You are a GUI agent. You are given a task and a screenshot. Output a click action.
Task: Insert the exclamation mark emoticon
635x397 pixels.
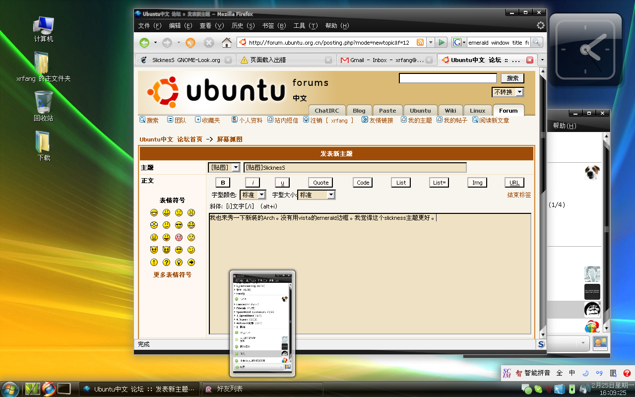154,262
